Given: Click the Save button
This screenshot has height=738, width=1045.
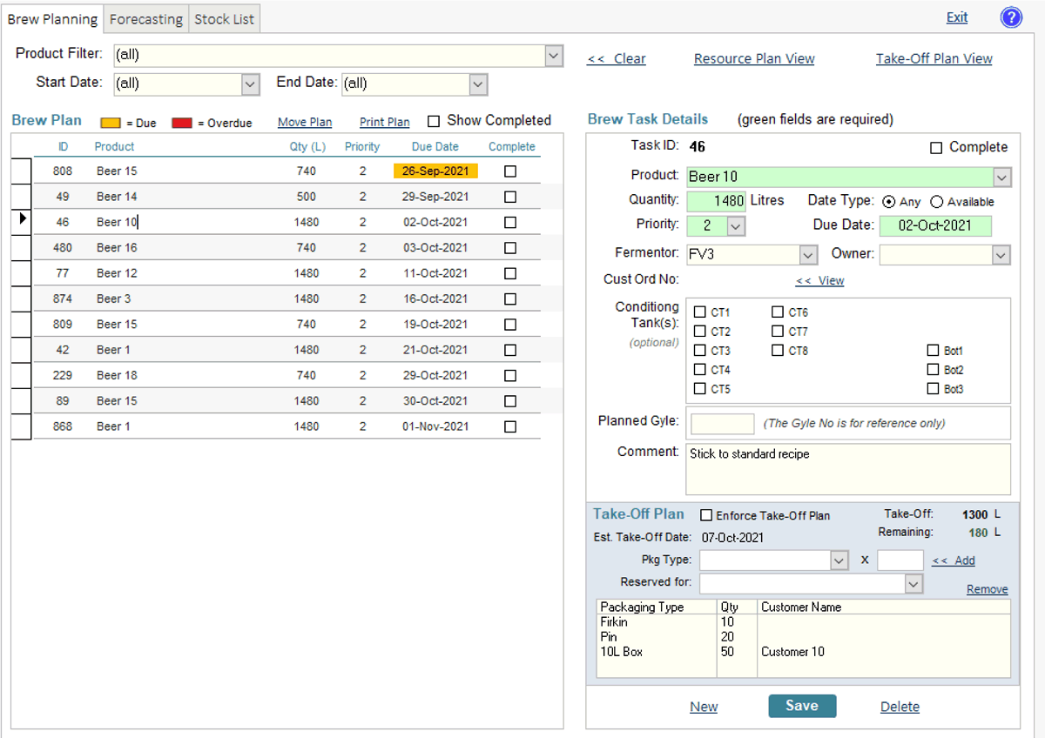Looking at the screenshot, I should click(x=801, y=706).
